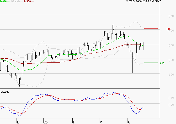Select the D month marker on time axis

click(x=19, y=122)
